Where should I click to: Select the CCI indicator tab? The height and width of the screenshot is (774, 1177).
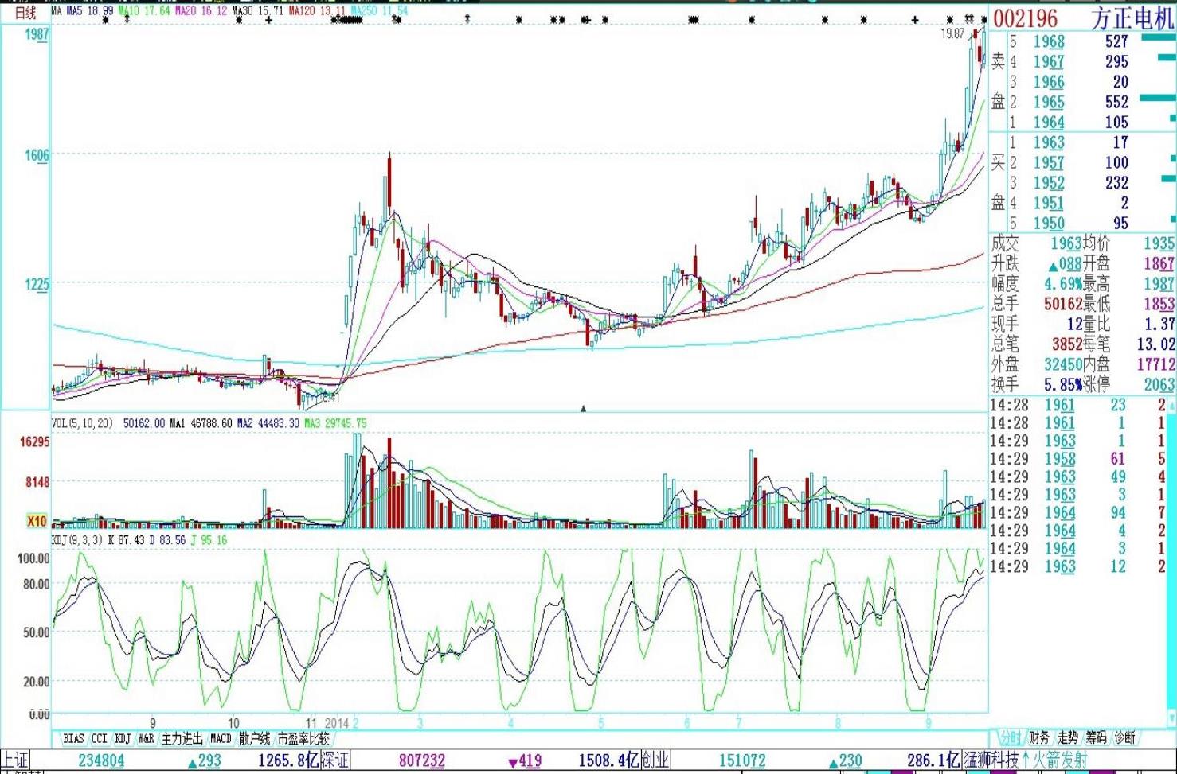(99, 738)
